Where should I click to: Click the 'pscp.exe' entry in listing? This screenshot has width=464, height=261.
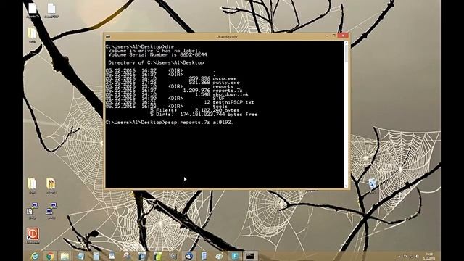pos(225,79)
